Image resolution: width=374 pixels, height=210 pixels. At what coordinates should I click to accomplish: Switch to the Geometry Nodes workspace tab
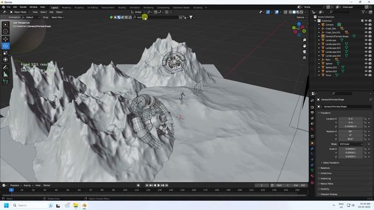(x=181, y=8)
